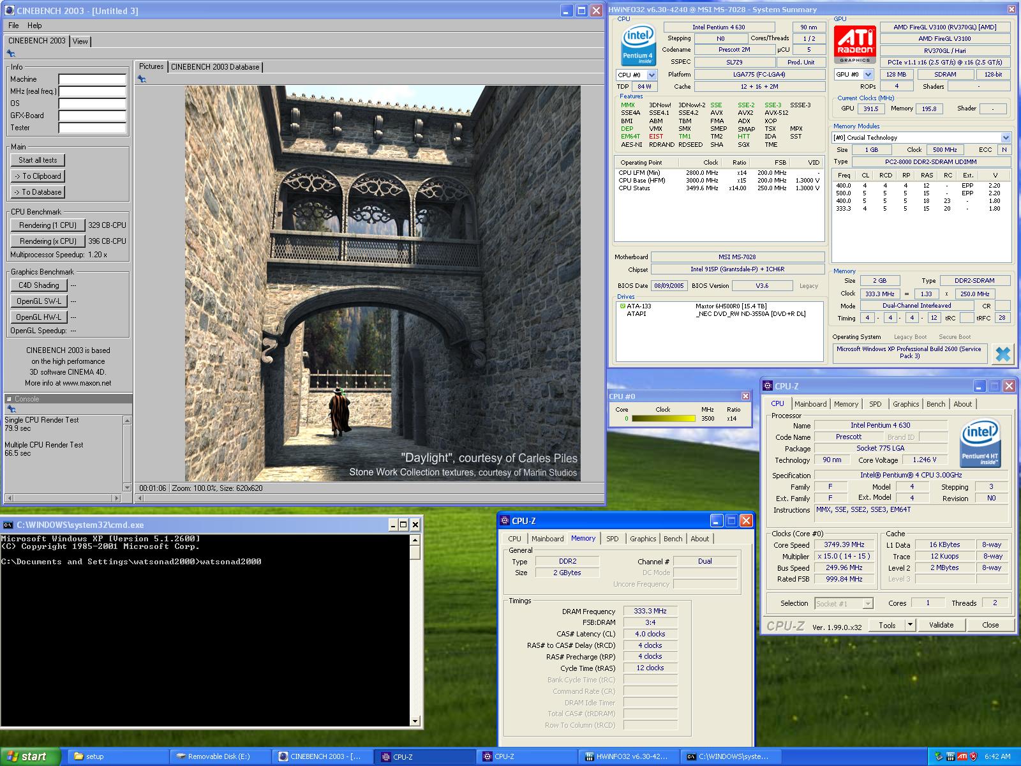
Task: Click the 396 CB-CPU score
Action: pyautogui.click(x=107, y=241)
